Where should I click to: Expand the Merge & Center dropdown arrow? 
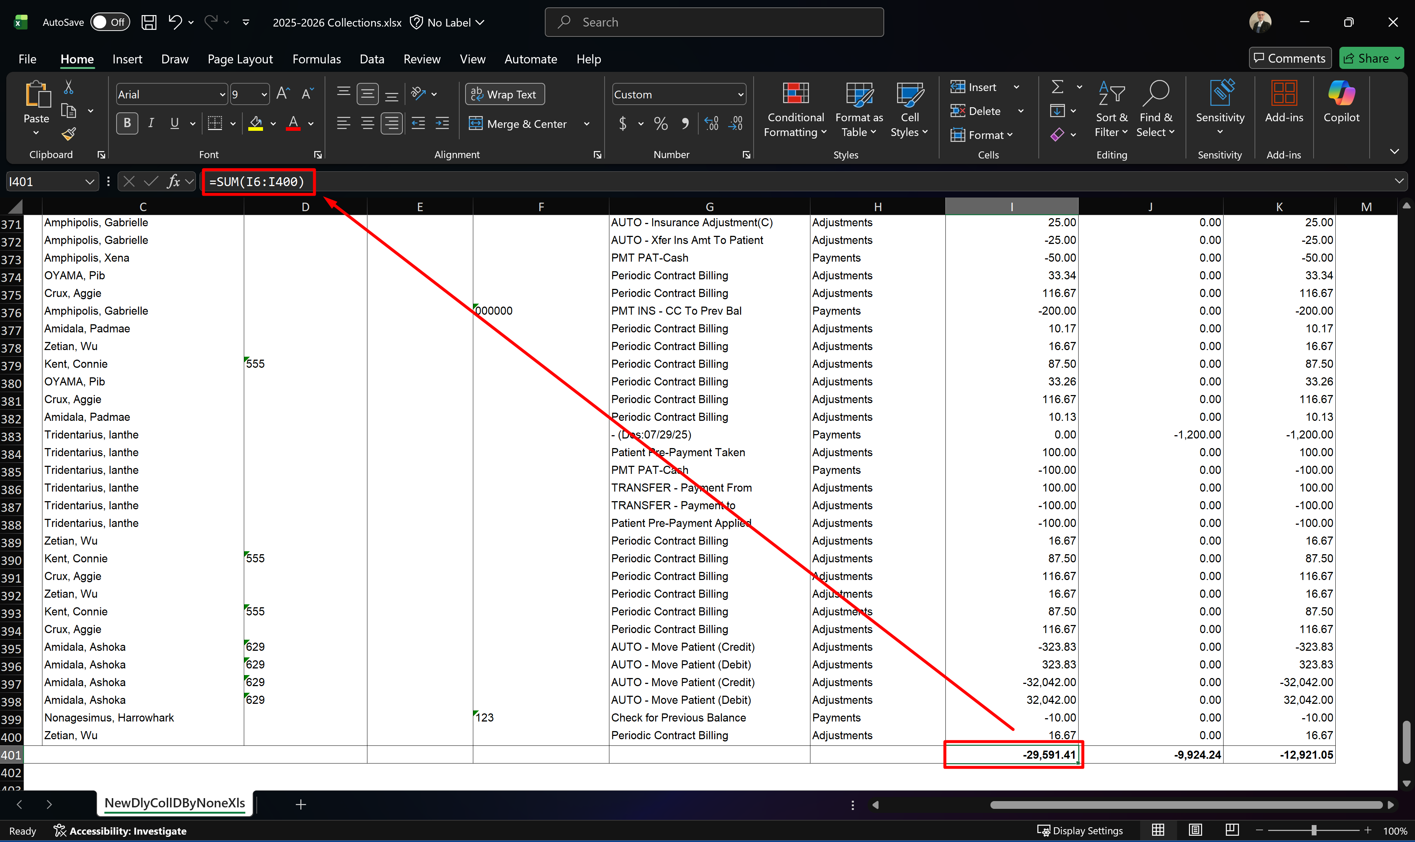click(587, 124)
